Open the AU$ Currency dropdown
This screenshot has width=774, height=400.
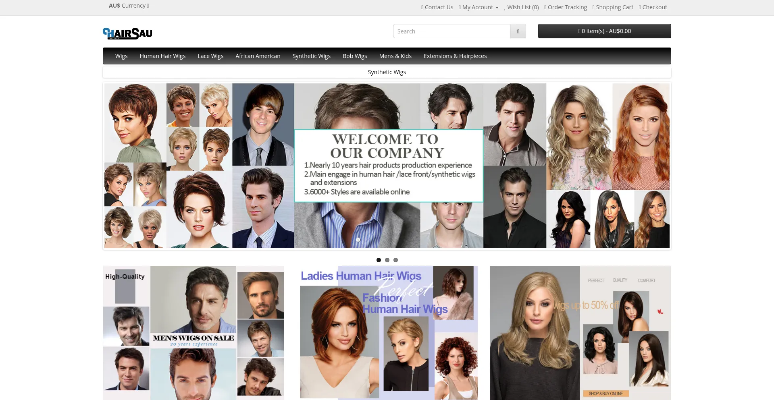click(129, 6)
